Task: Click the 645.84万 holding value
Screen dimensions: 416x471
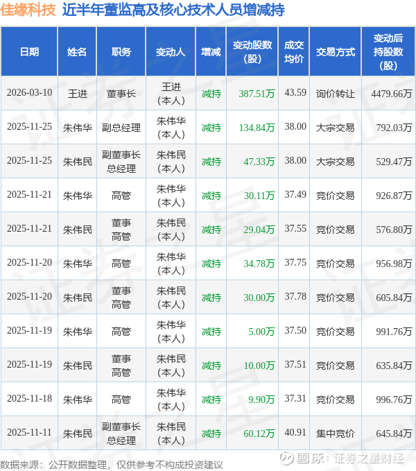Action: (394, 433)
